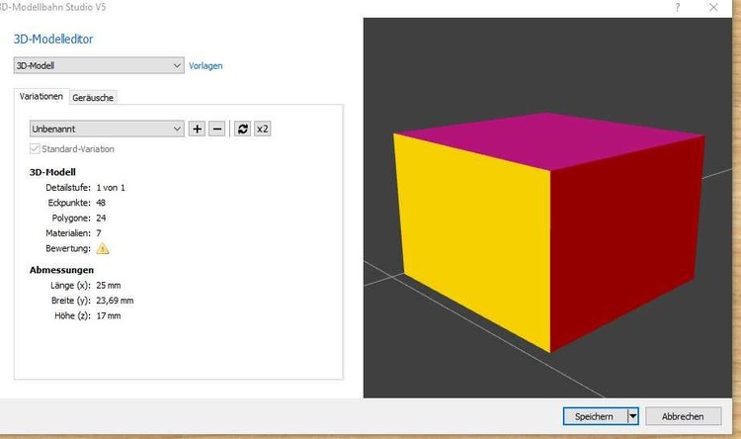
Task: Switch to the Variationen tab
Action: tap(41, 97)
